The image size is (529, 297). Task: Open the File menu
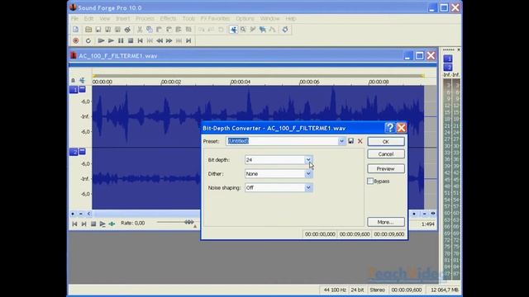pos(74,18)
